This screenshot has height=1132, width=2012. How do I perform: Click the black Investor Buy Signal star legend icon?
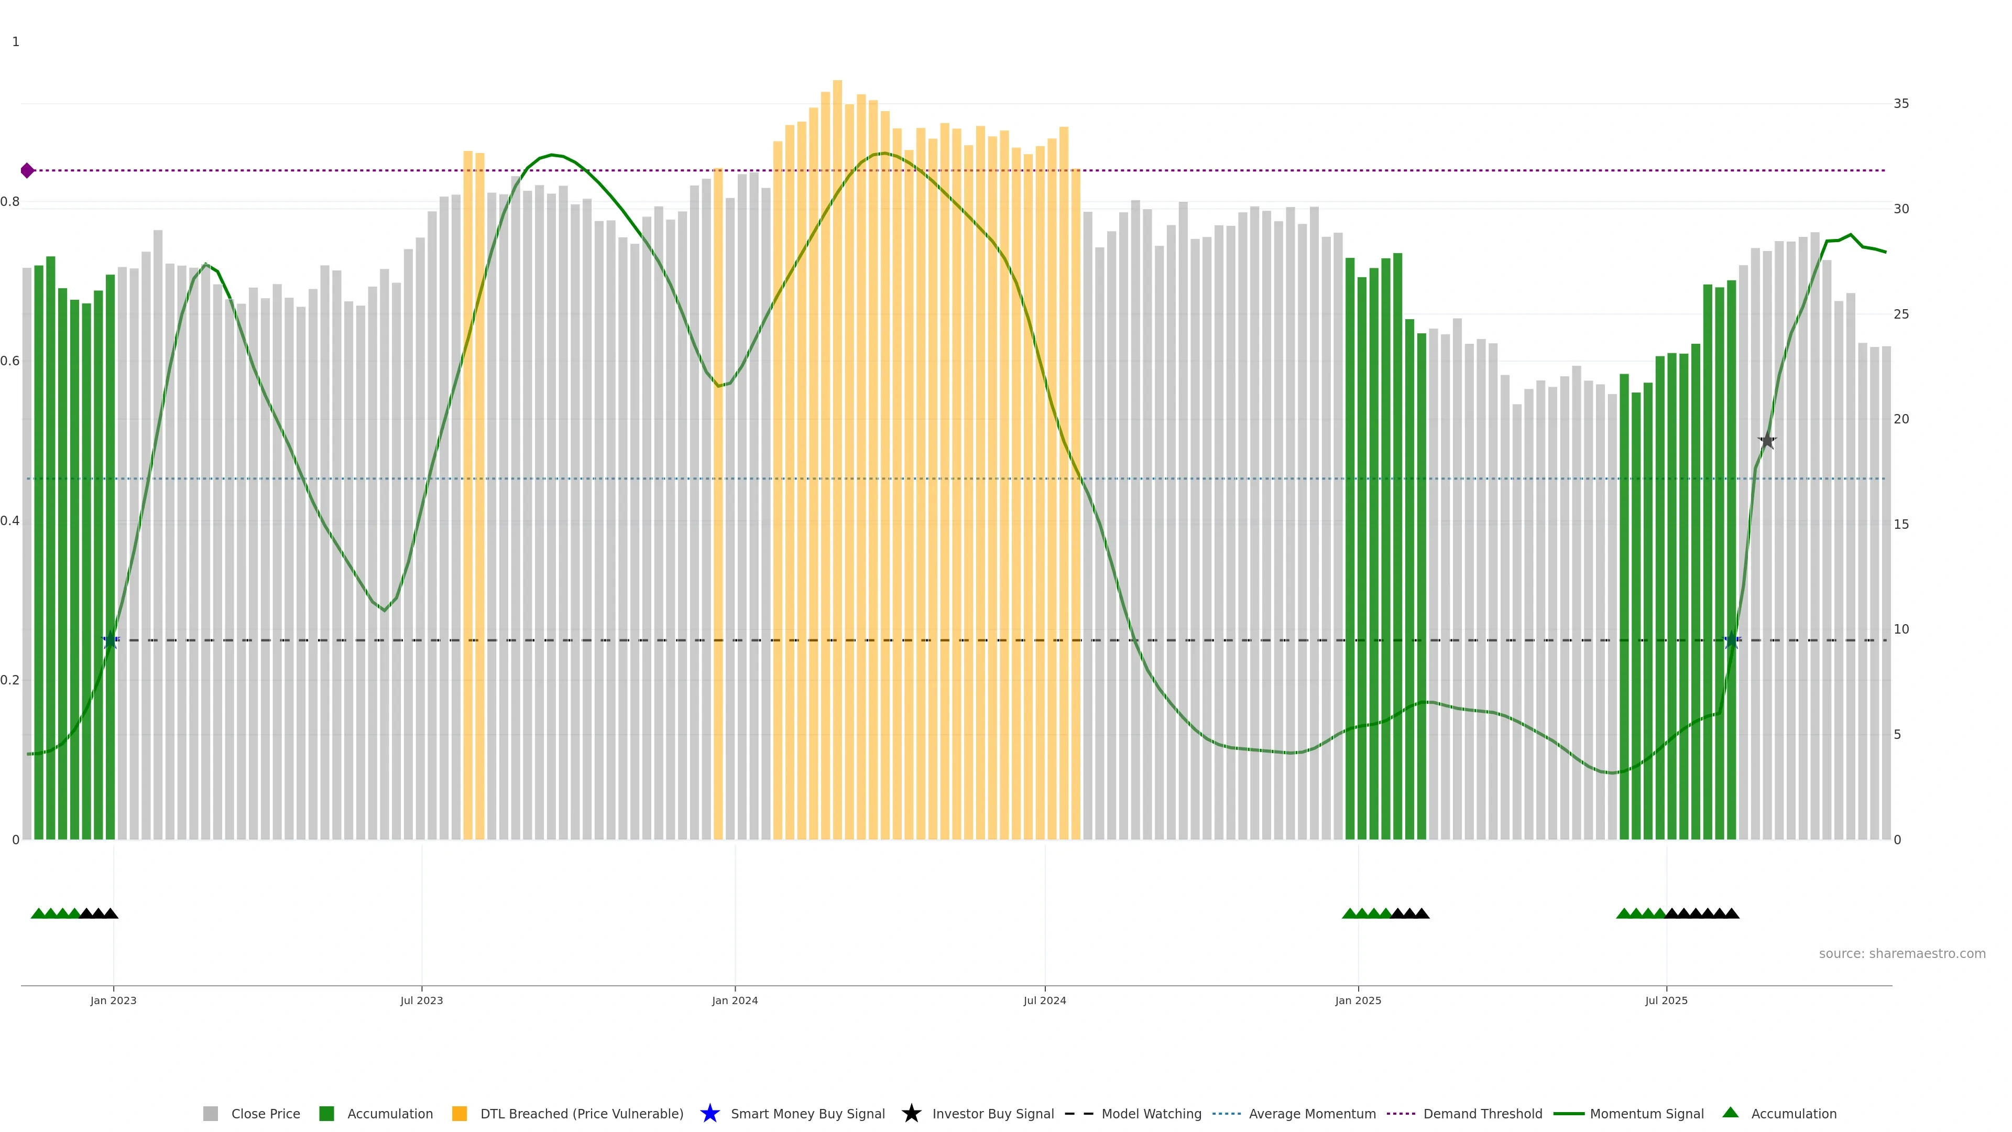(911, 1113)
